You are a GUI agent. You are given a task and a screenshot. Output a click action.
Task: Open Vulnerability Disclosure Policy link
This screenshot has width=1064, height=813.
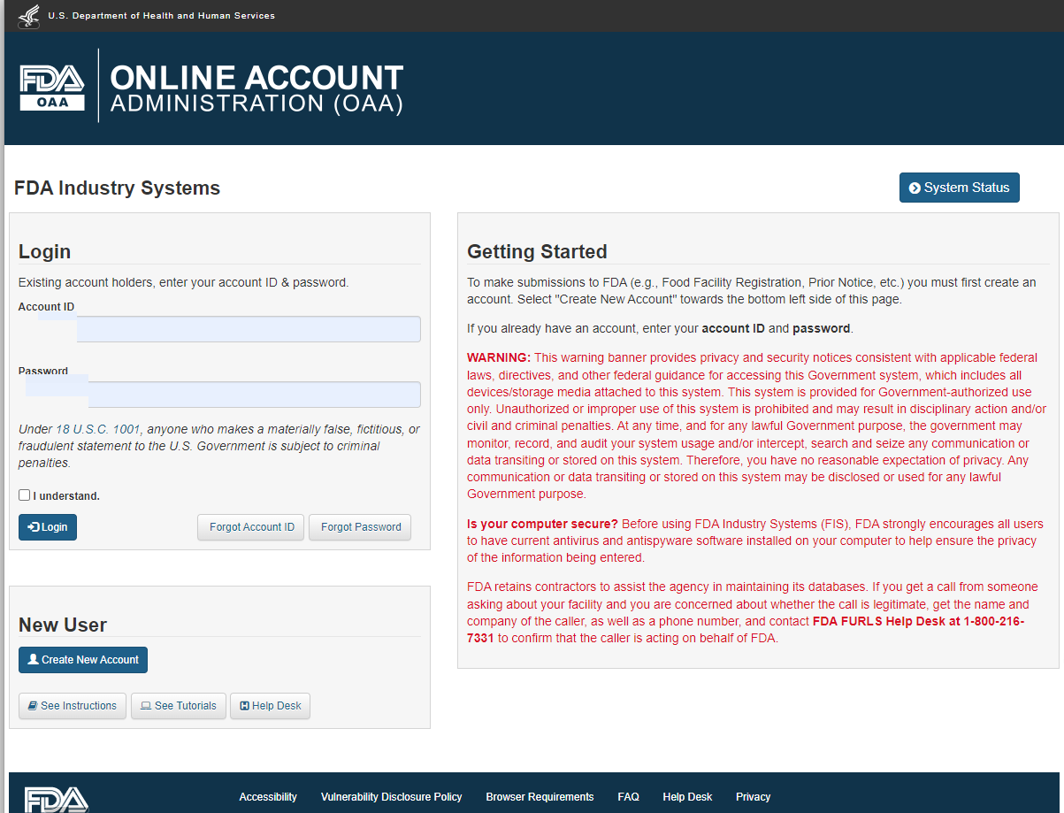tap(392, 797)
